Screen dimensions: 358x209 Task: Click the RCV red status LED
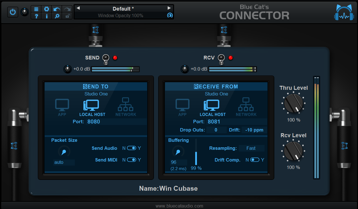pos(230,58)
